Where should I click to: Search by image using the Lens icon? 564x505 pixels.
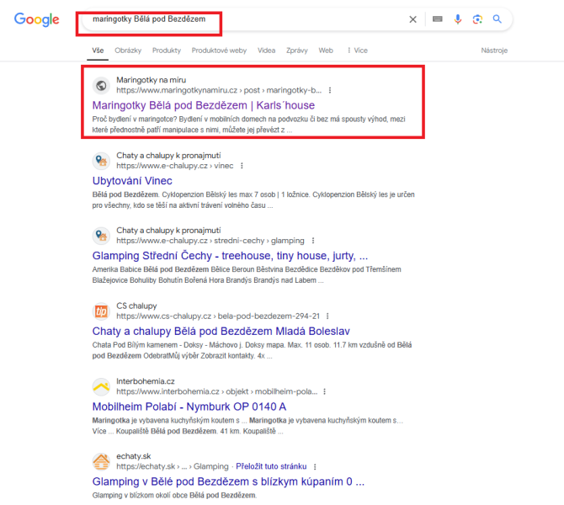[477, 19]
